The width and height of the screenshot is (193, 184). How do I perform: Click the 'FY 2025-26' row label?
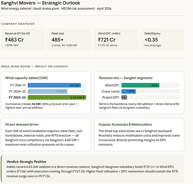click(x=17, y=98)
